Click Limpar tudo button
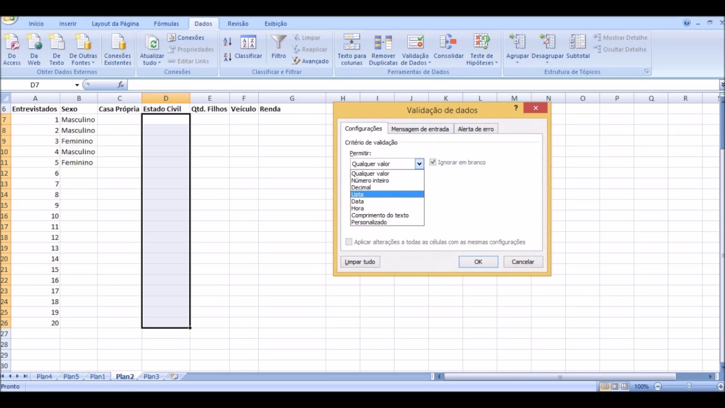 [360, 262]
